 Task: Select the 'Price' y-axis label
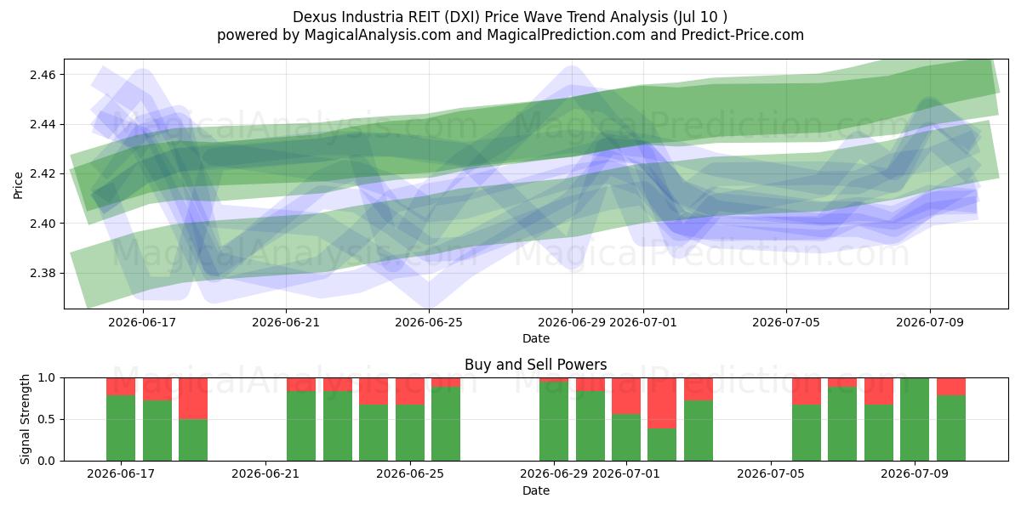19,184
